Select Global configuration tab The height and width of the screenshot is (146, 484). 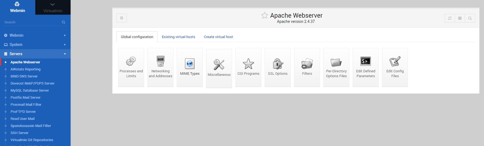point(137,37)
